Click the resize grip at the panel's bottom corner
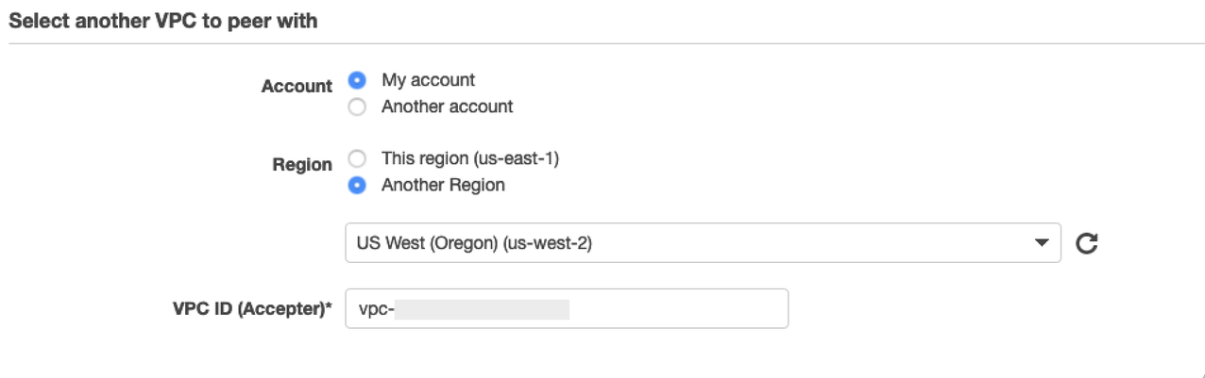 click(1197, 373)
